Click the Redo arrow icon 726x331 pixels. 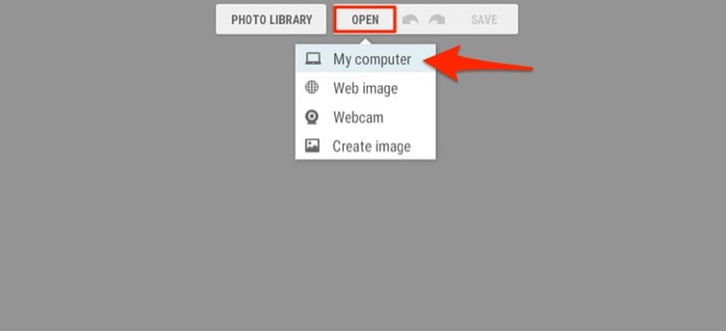coord(437,19)
